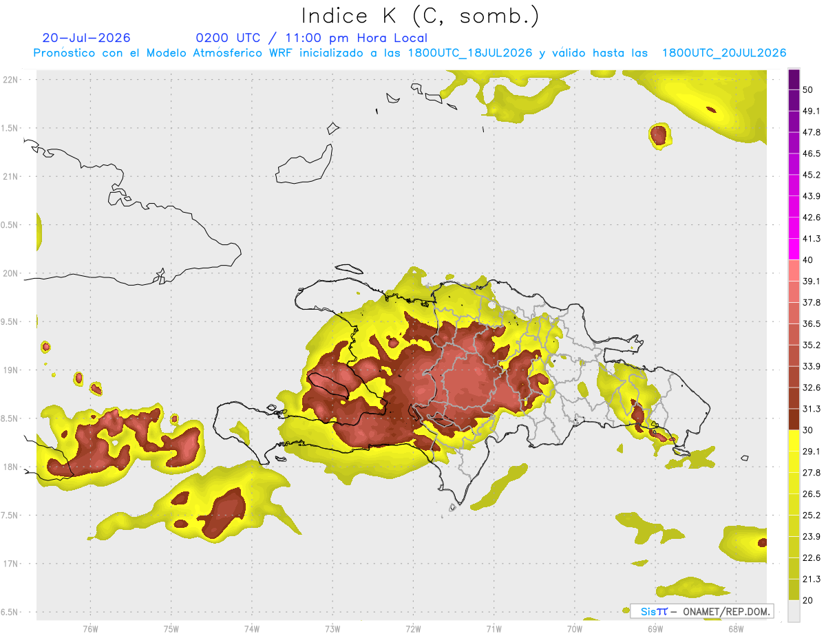Screen dimensions: 826x638
Task: Click the "30" value on the color scale
Action: (x=809, y=431)
